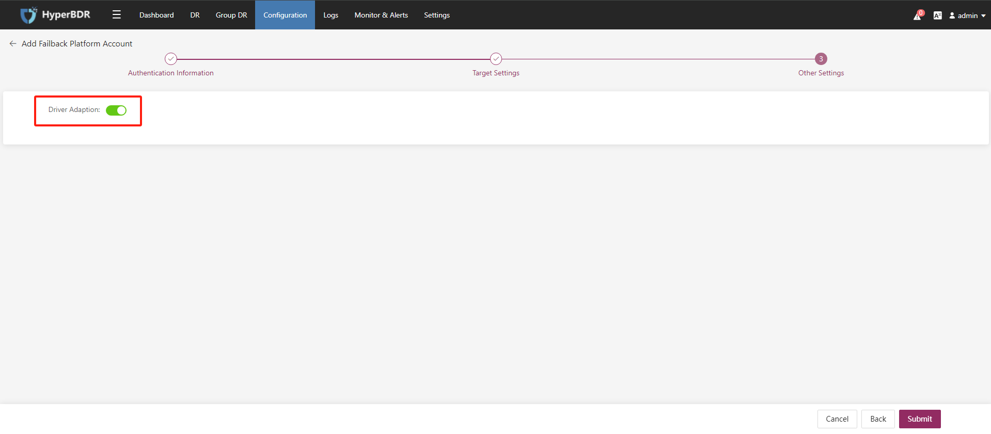
Task: Select the Configuration menu tab
Action: point(285,15)
